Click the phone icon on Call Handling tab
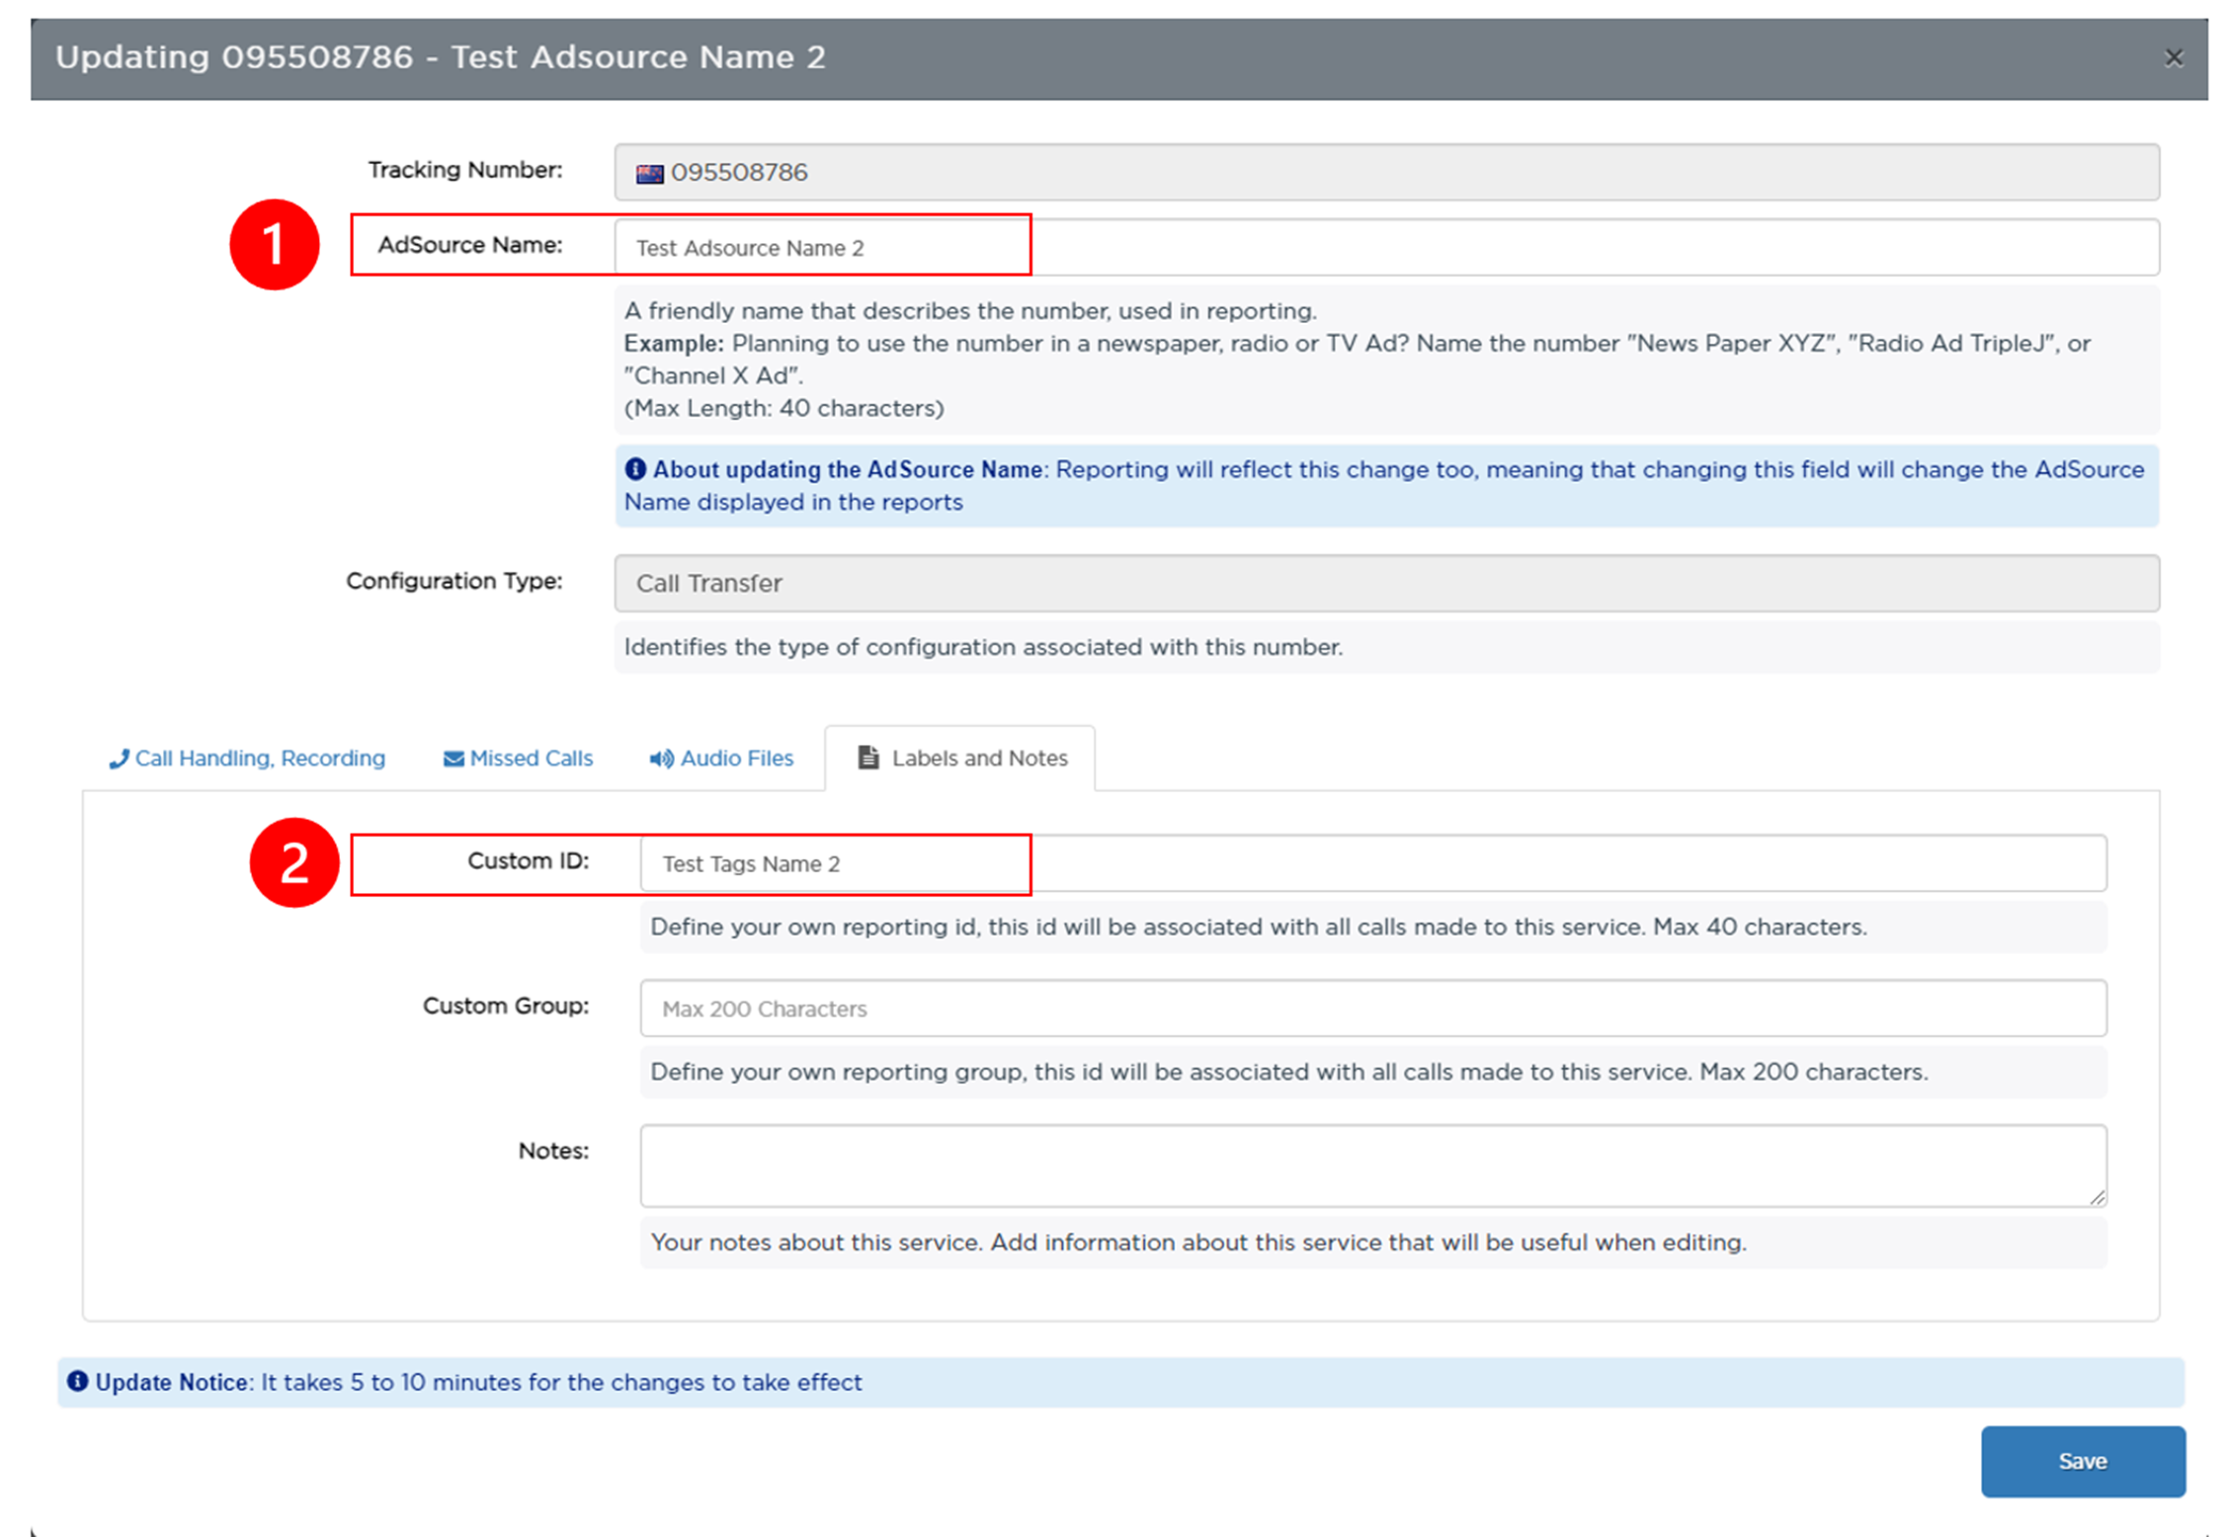Viewport: 2227px width, 1537px height. coord(119,759)
